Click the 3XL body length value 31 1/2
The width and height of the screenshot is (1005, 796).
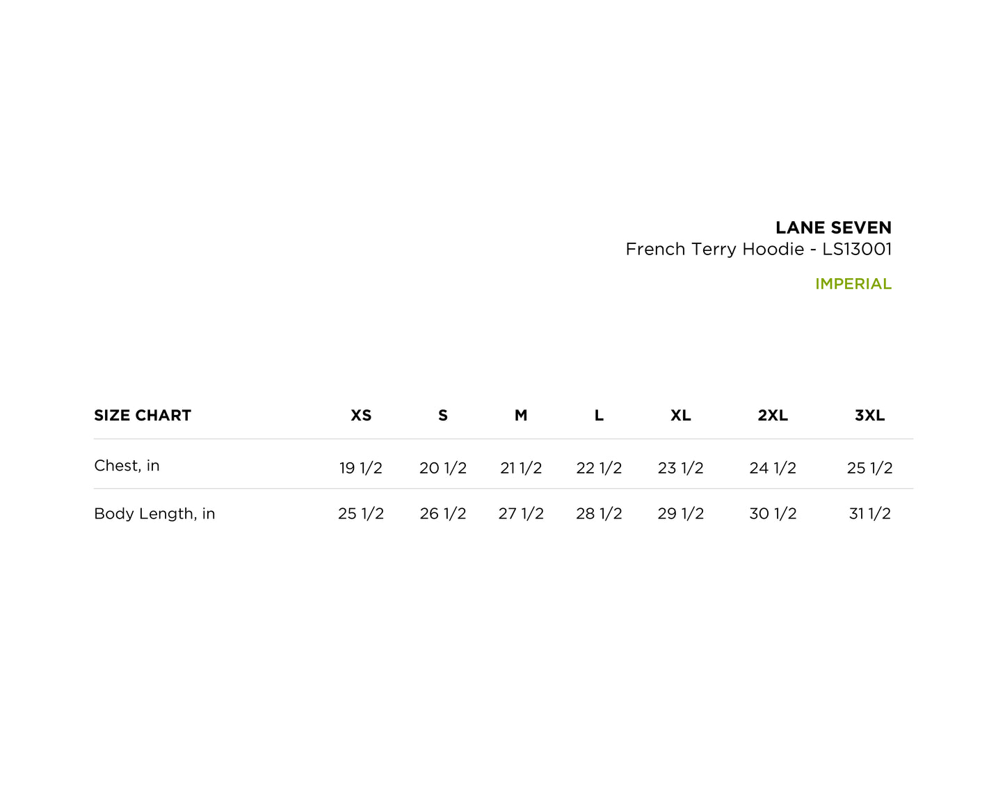[x=869, y=514]
